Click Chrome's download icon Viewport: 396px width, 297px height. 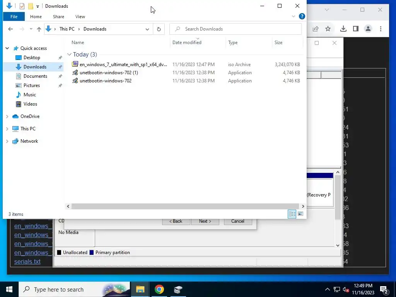[343, 29]
